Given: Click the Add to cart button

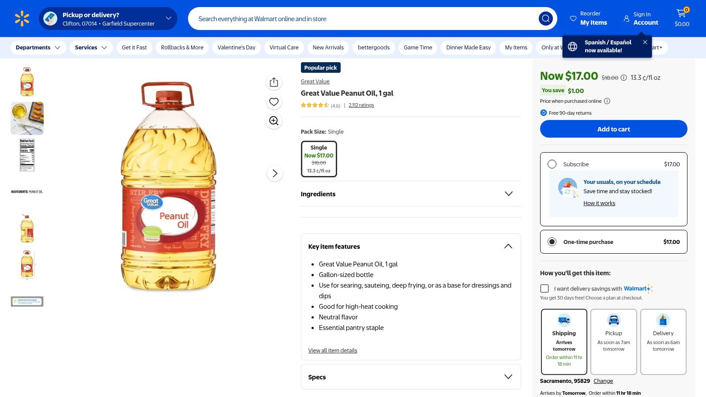Looking at the screenshot, I should (x=613, y=129).
